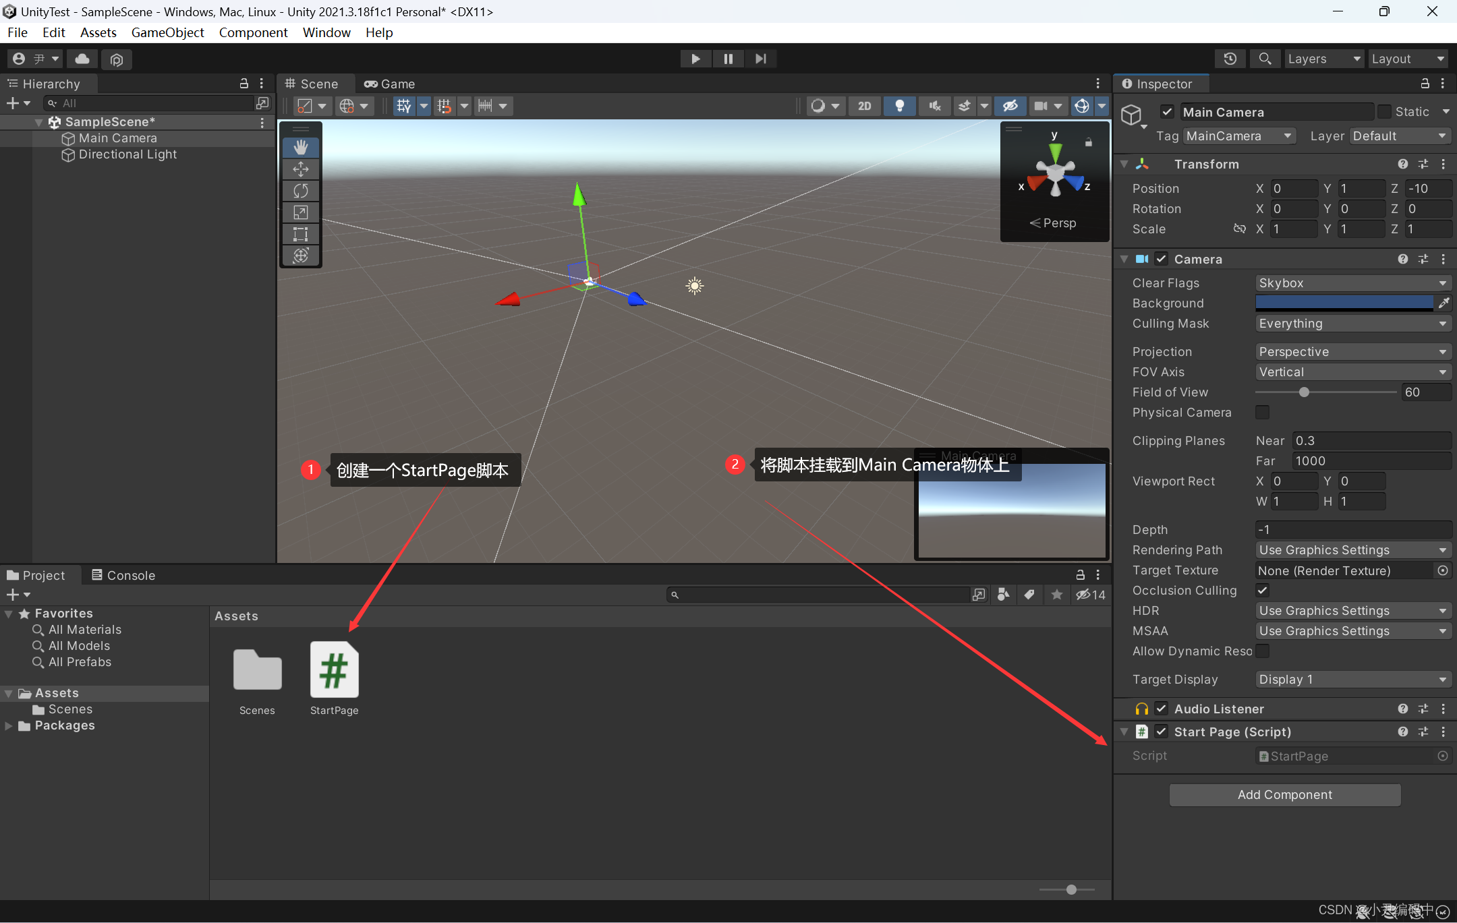Click the scene camera settings icon
This screenshot has height=923, width=1457.
click(1041, 106)
